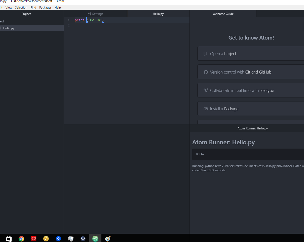Expand the Install a Package card

pyautogui.click(x=251, y=109)
